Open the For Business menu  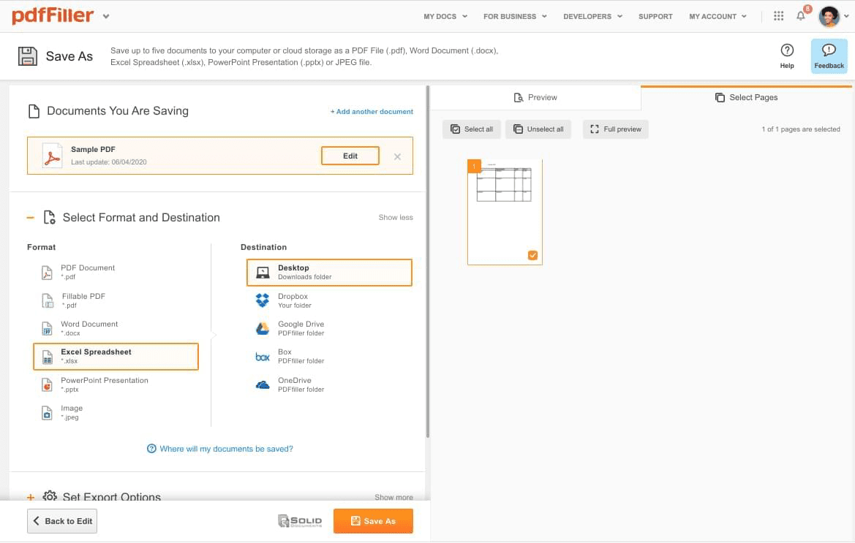point(515,16)
